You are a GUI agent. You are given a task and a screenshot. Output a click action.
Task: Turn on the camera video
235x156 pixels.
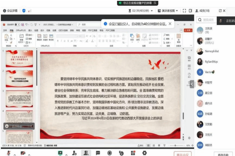coord(23,153)
